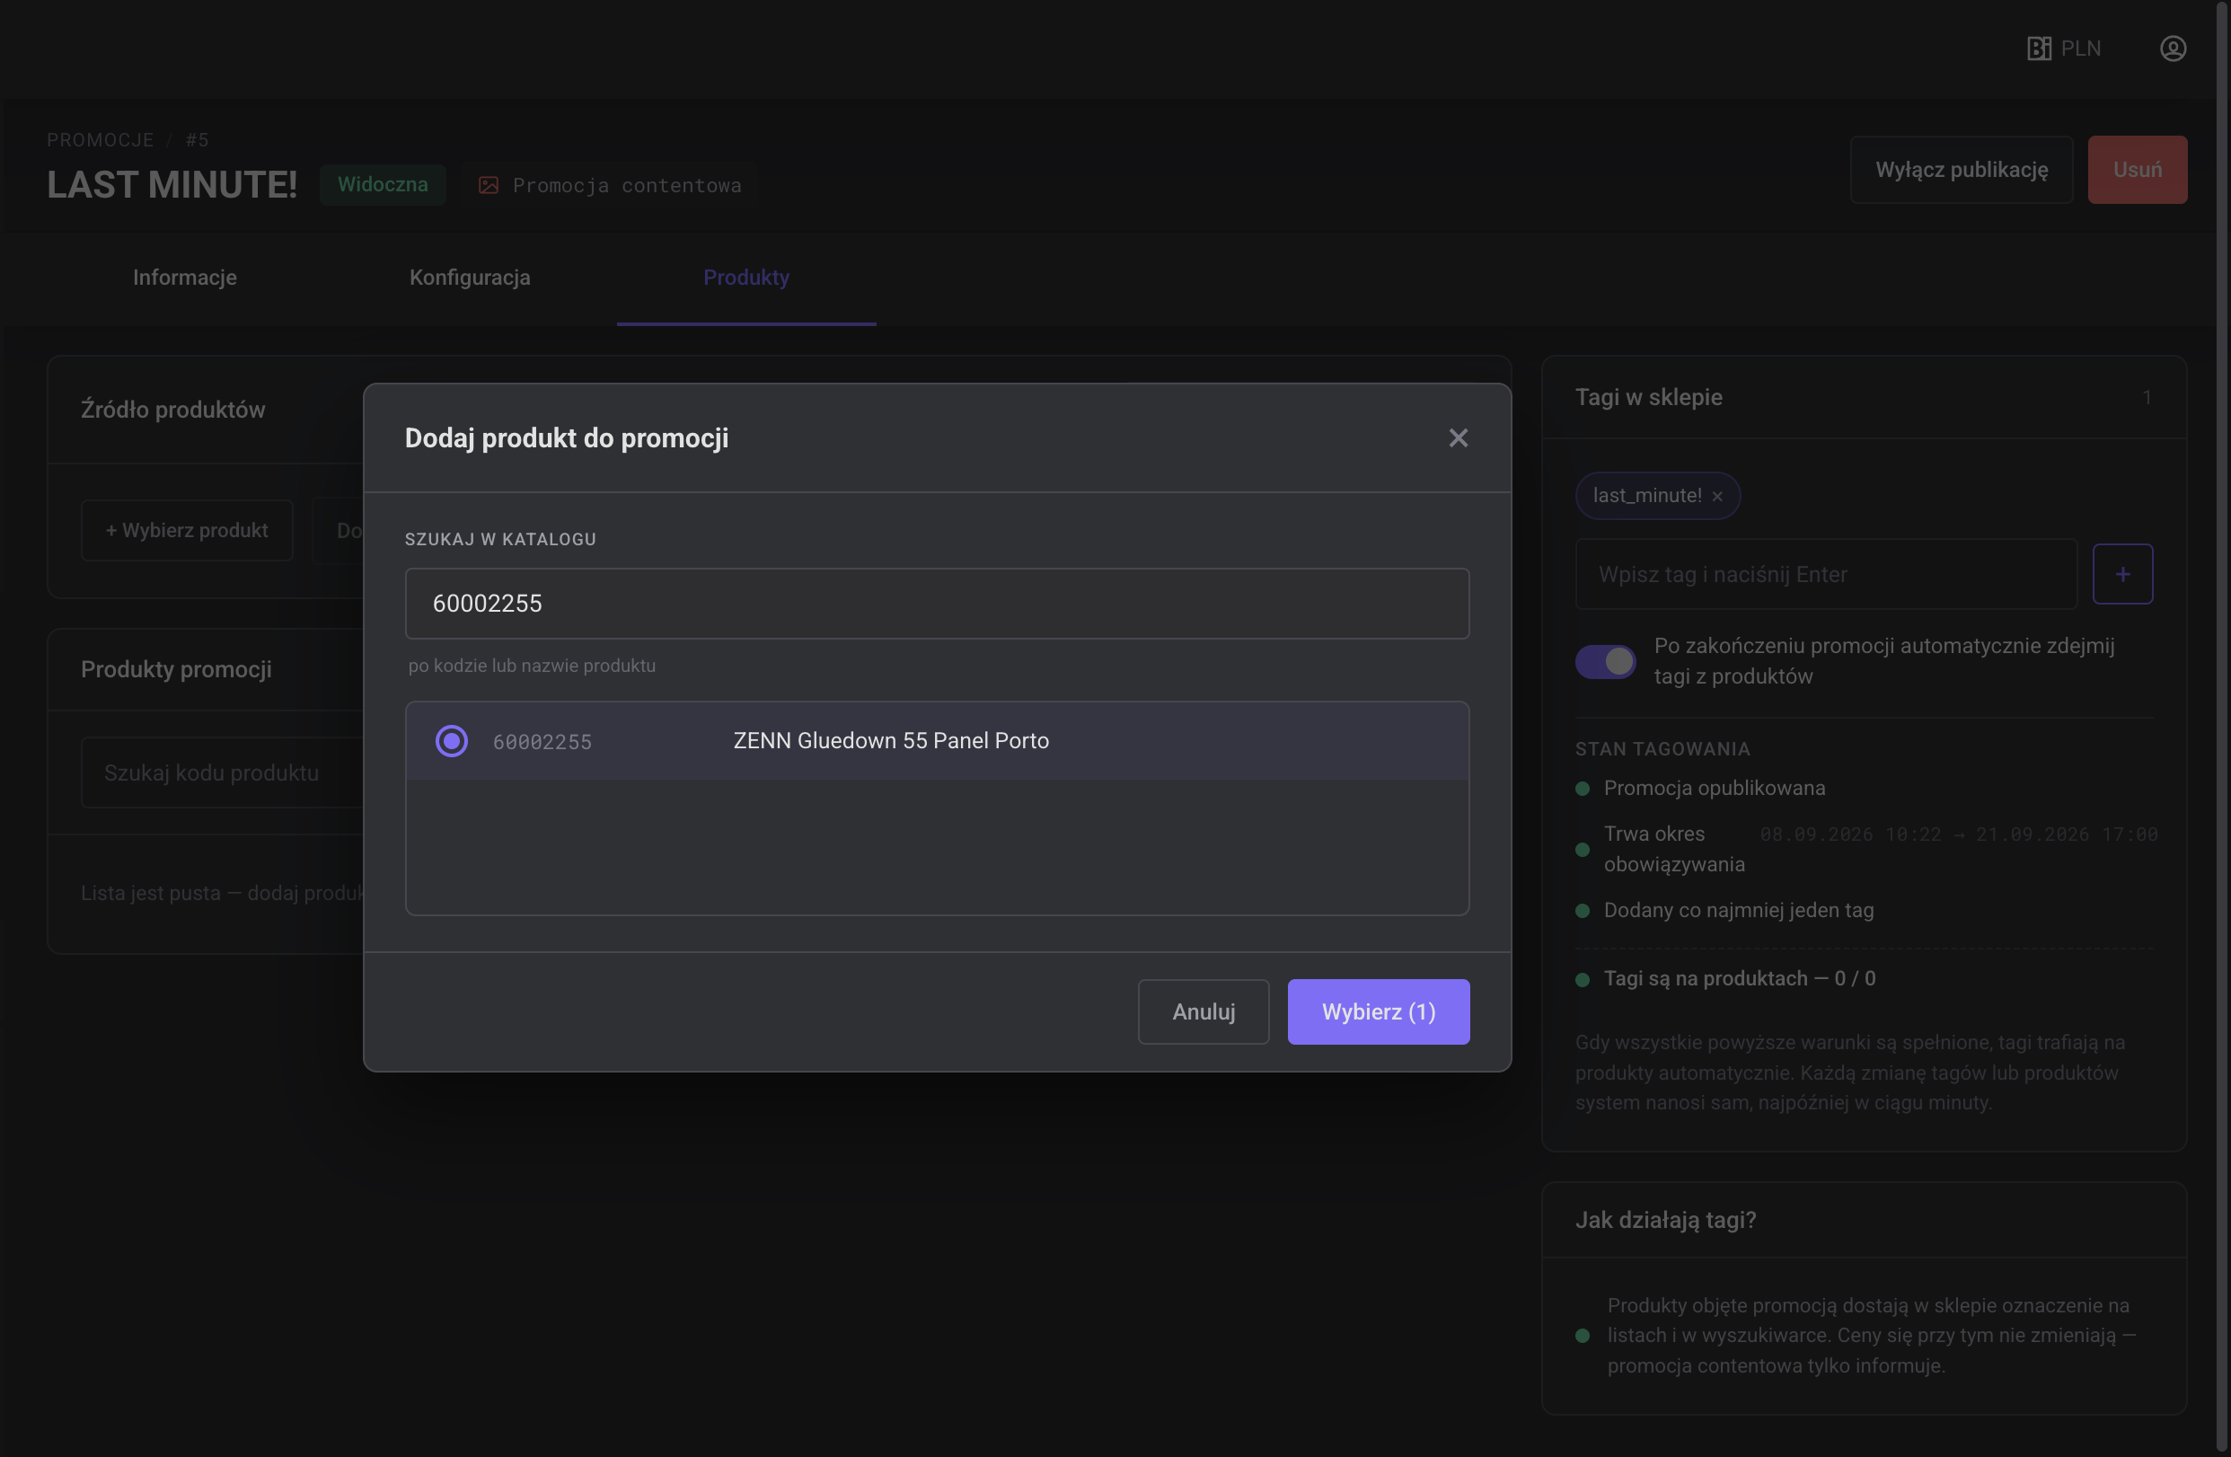Toggle automatic tag removal after promotion
The height and width of the screenshot is (1457, 2231).
tap(1605, 661)
